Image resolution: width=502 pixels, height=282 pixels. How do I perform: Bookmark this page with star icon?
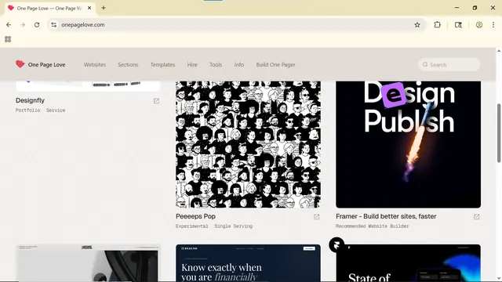point(417,24)
